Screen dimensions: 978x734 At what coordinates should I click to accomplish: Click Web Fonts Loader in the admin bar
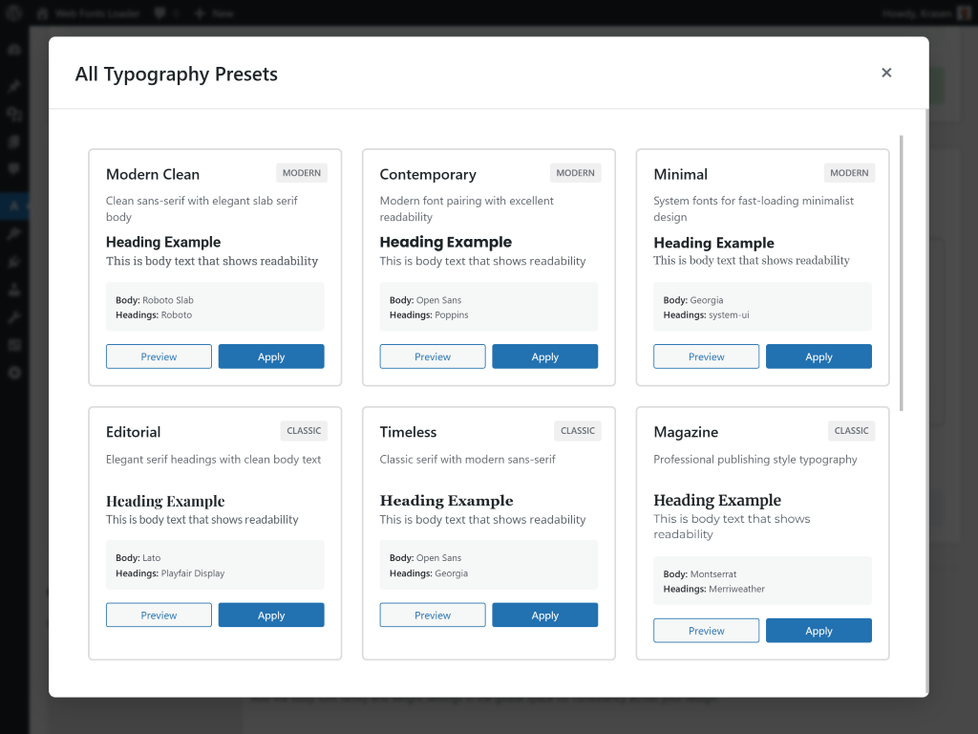(98, 12)
